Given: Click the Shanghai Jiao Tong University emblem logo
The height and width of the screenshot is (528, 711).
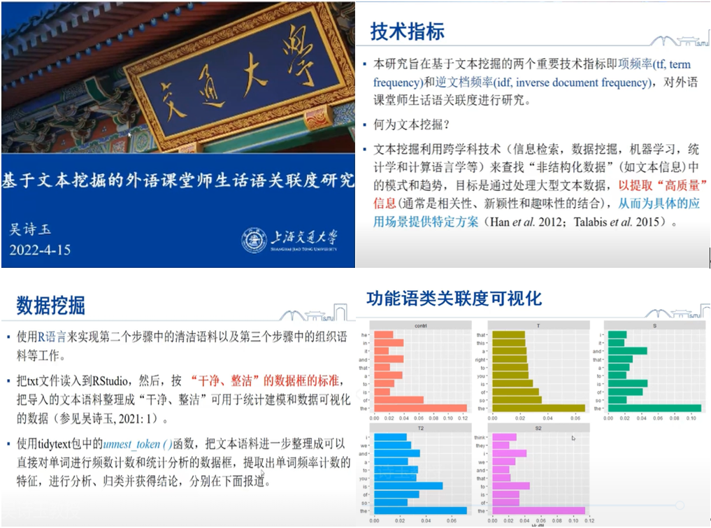Looking at the screenshot, I should (x=254, y=240).
